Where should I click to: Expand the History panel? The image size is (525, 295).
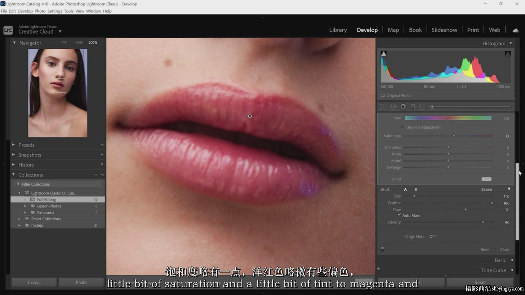[x=13, y=164]
